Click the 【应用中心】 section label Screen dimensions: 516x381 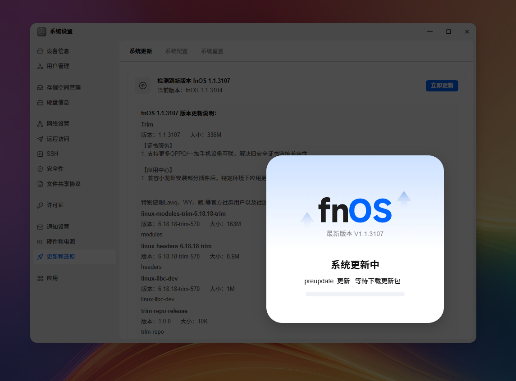coord(158,170)
